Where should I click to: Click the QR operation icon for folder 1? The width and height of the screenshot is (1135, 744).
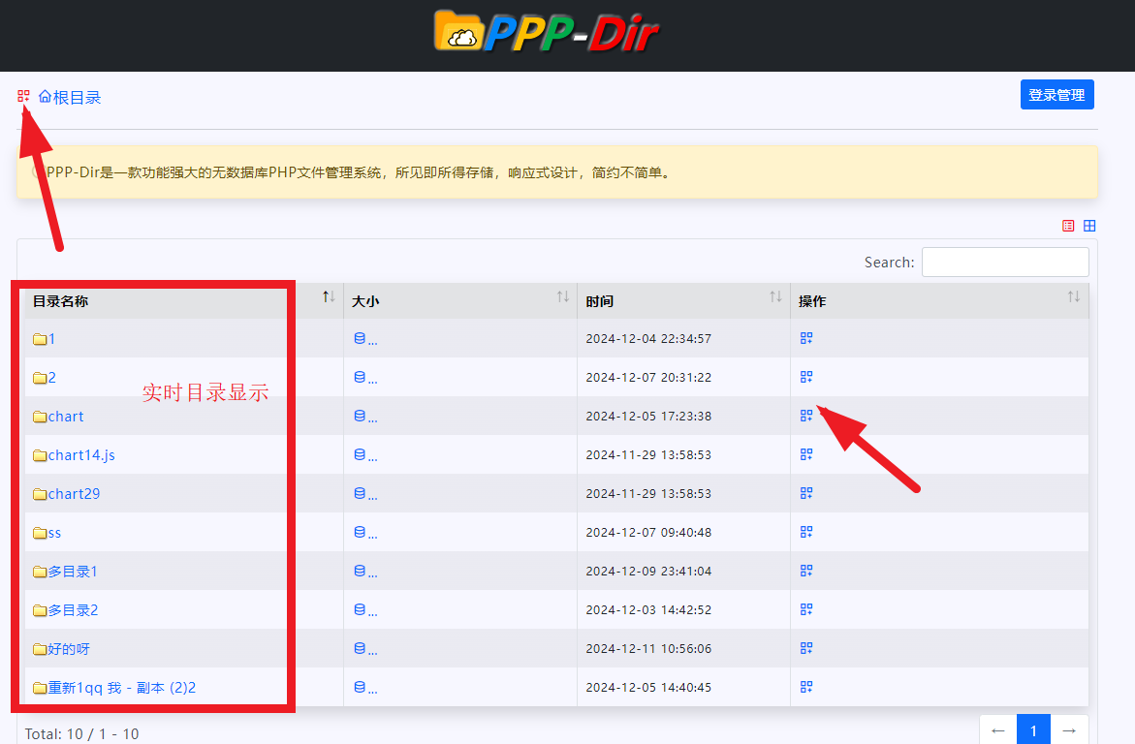[x=805, y=338]
